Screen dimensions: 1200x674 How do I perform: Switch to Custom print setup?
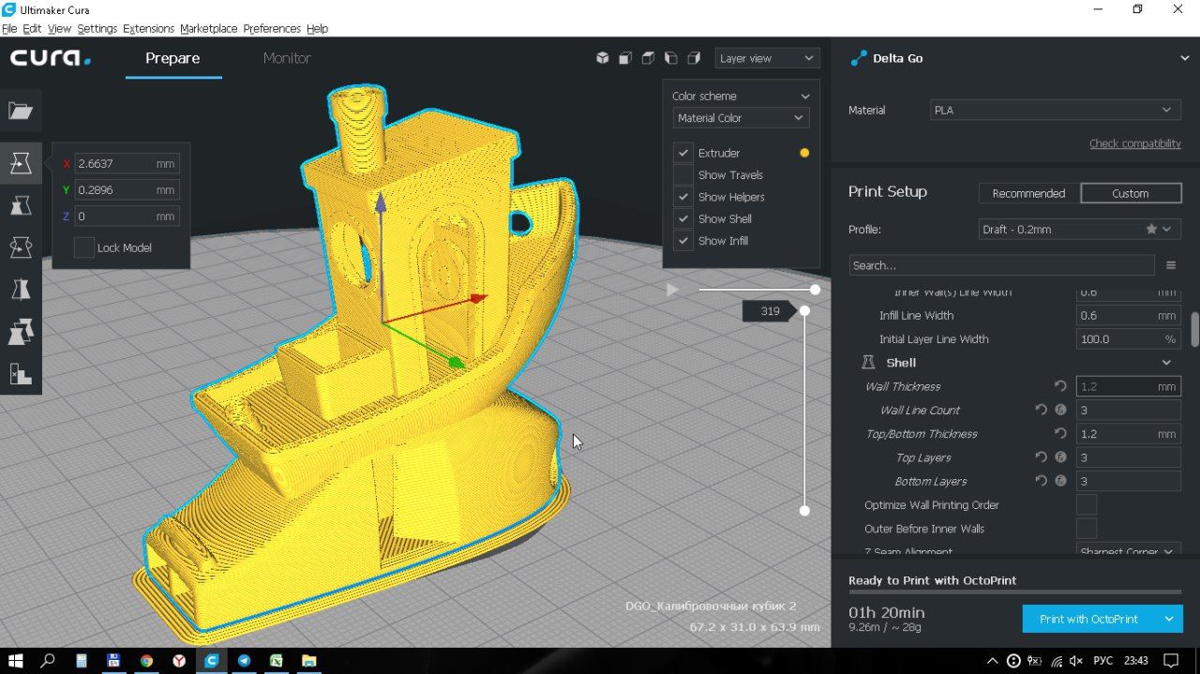(1131, 193)
